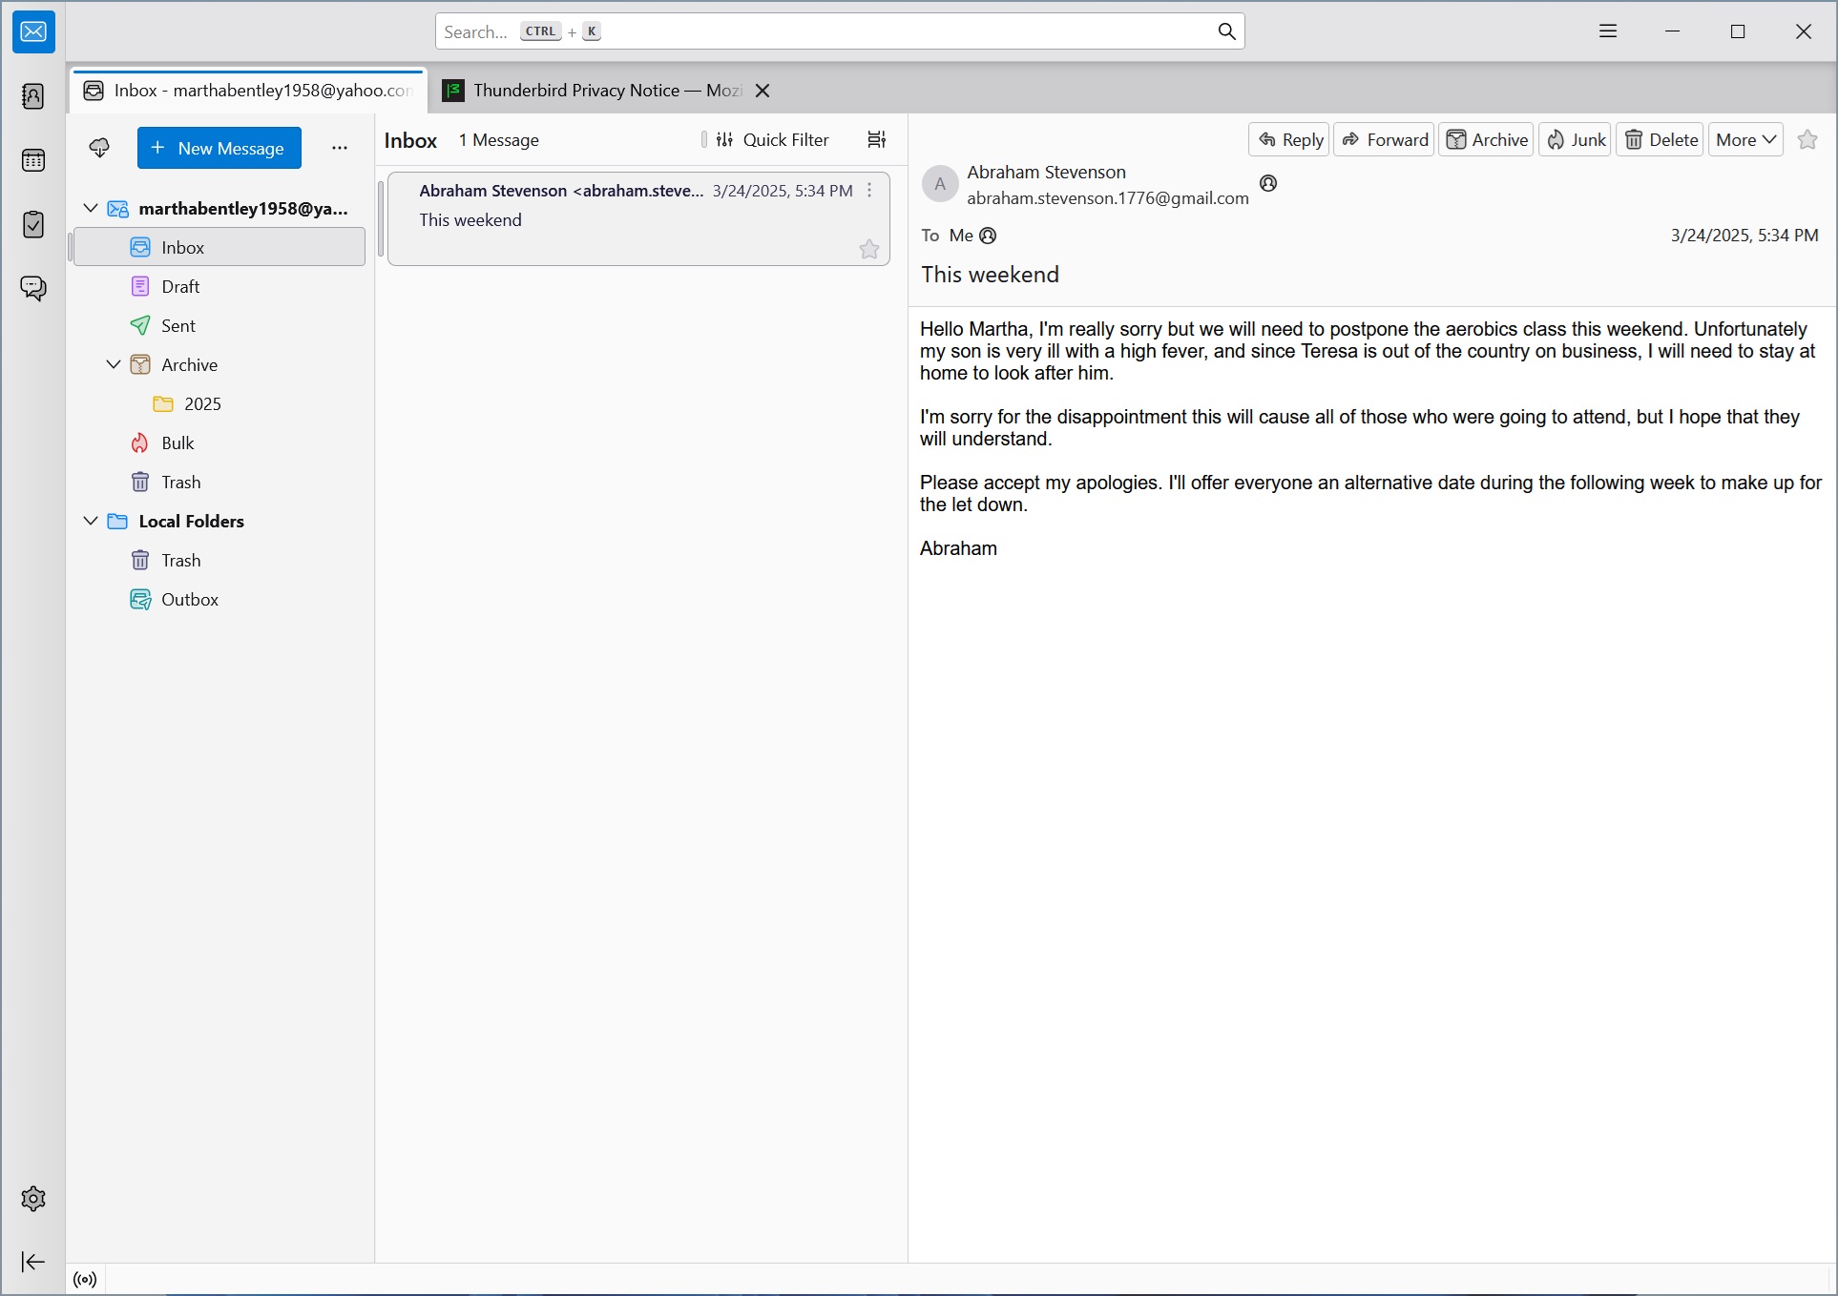Toggle the Quick Filter bar
Viewport: 1838px width, 1296px height.
point(773,140)
